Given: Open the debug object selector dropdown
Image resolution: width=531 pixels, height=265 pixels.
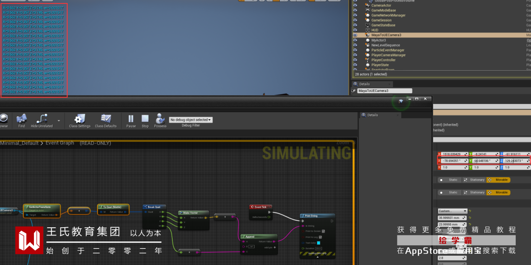Looking at the screenshot, I should [191, 120].
